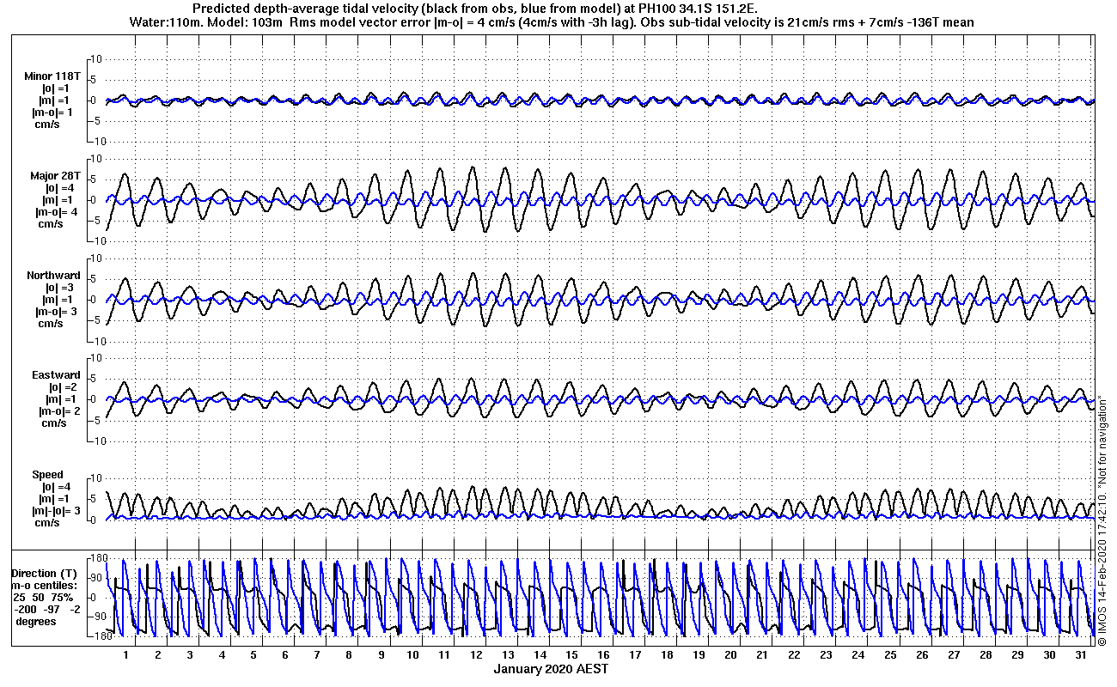Viewport: 1117px width, 687px height.
Task: Click day '1' on the date axis
Action: point(126,654)
